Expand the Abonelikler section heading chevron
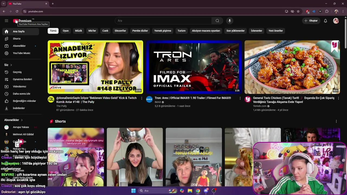This screenshot has width=347, height=195. tap(22, 120)
